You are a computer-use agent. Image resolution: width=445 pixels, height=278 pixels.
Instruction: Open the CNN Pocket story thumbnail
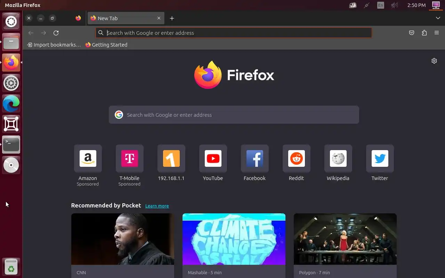pos(123,239)
